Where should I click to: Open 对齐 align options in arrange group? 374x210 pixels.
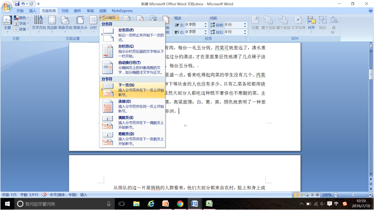coord(311,24)
